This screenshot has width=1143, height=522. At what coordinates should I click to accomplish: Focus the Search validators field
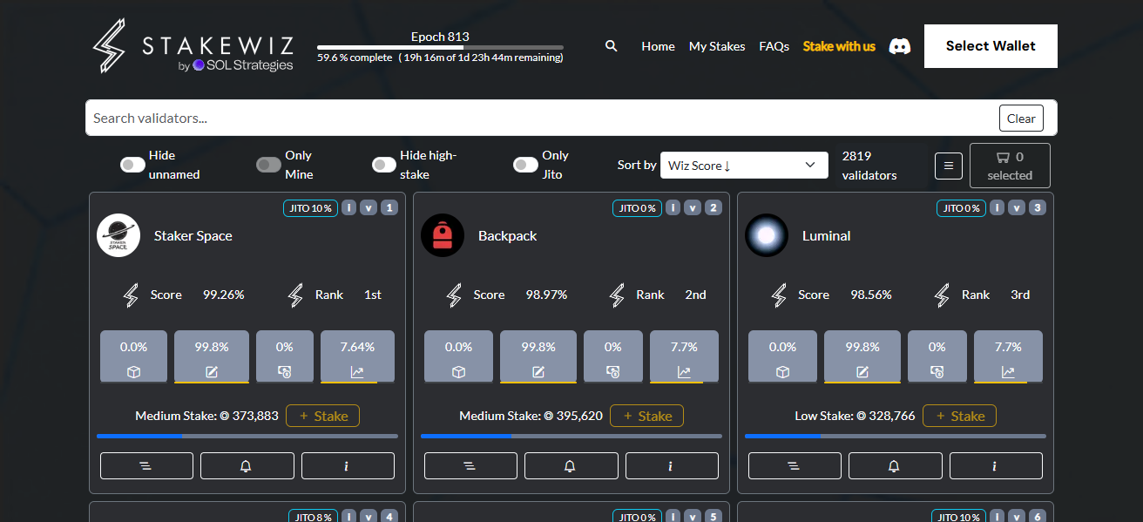[x=542, y=119]
